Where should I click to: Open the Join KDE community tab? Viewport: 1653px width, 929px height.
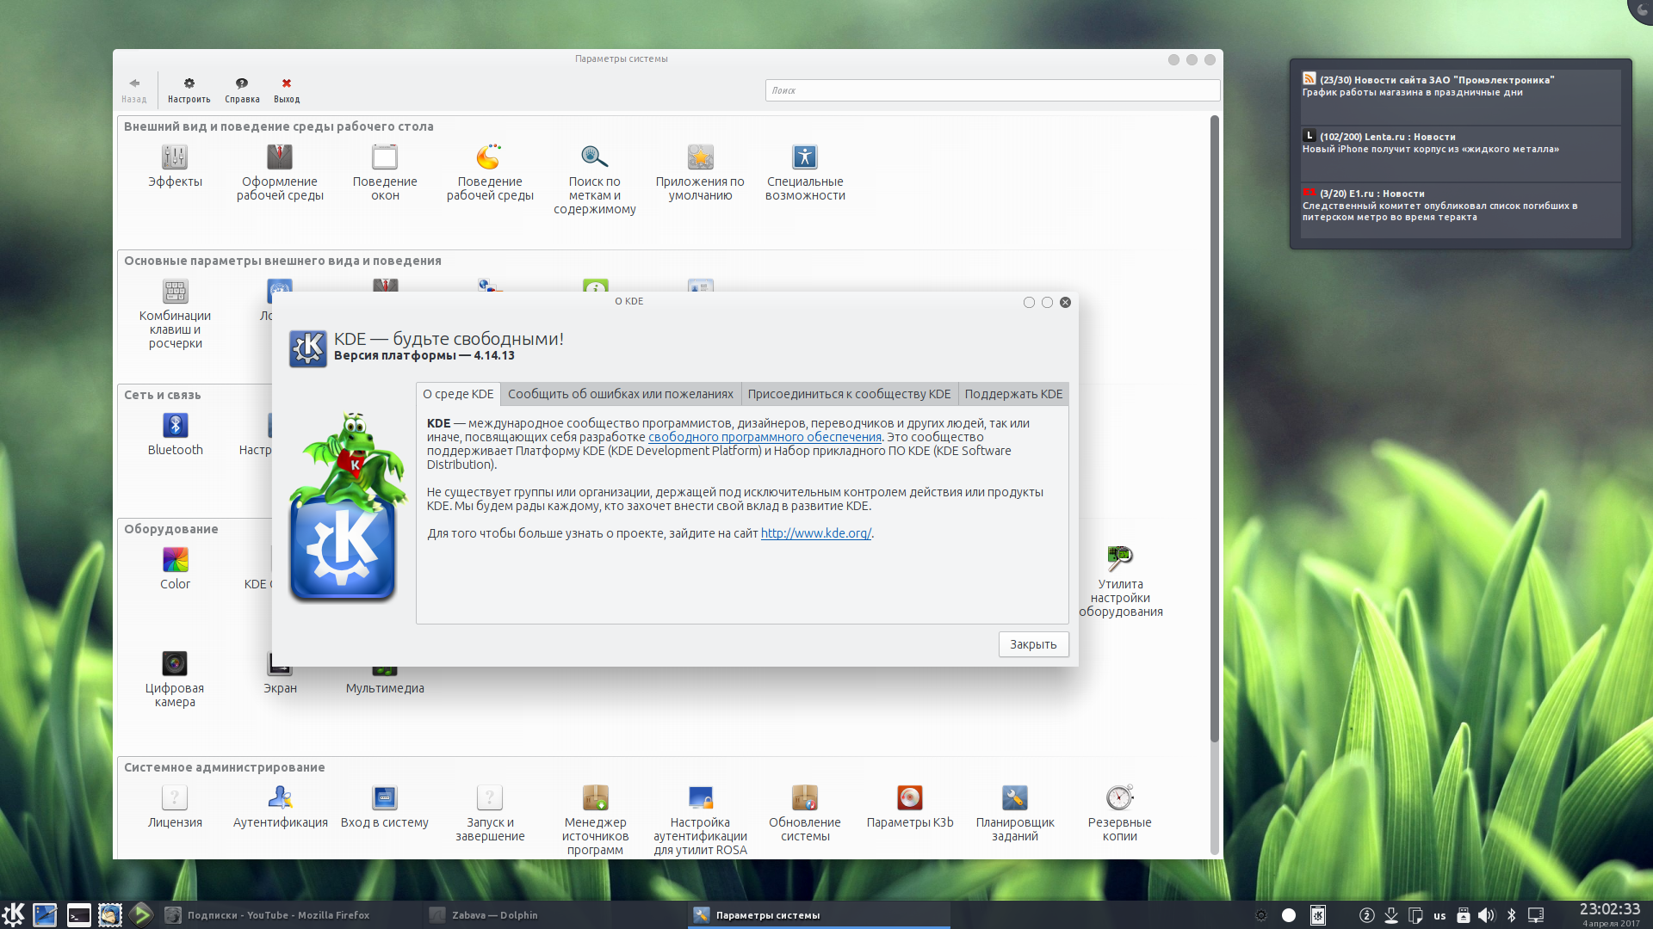coord(849,394)
